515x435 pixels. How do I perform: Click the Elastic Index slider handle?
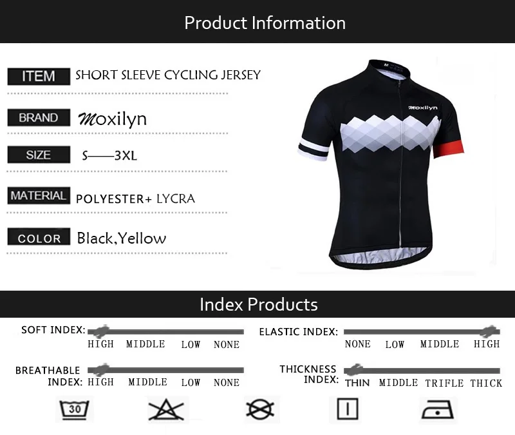click(x=489, y=331)
